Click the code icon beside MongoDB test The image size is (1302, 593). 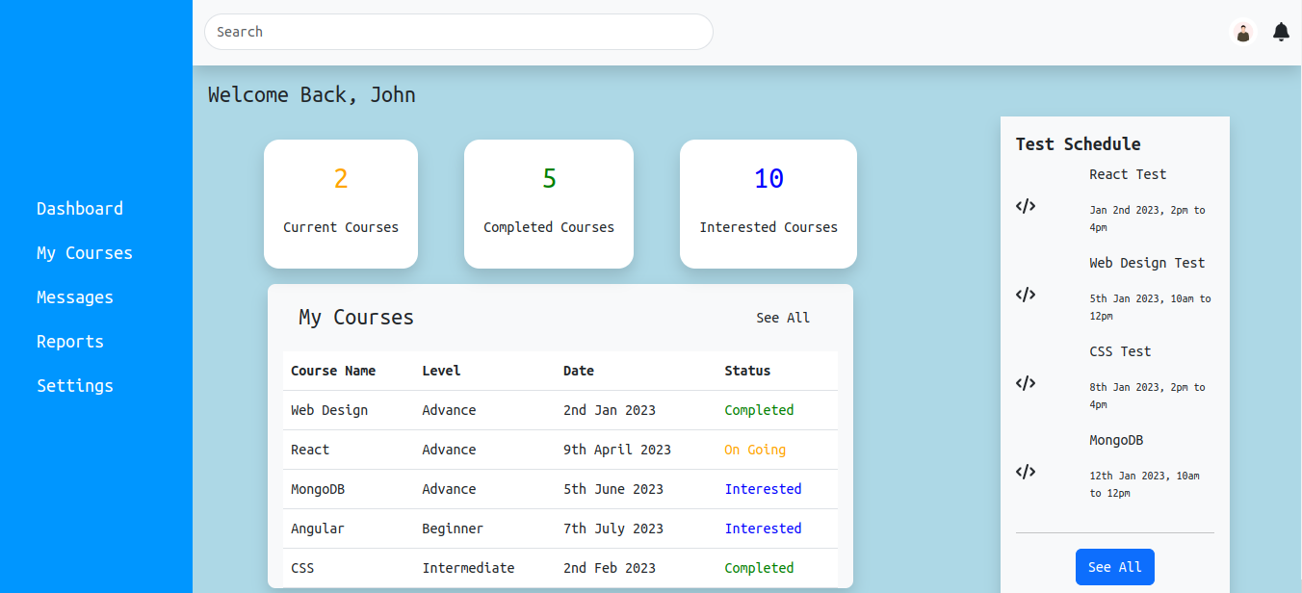[x=1026, y=472]
